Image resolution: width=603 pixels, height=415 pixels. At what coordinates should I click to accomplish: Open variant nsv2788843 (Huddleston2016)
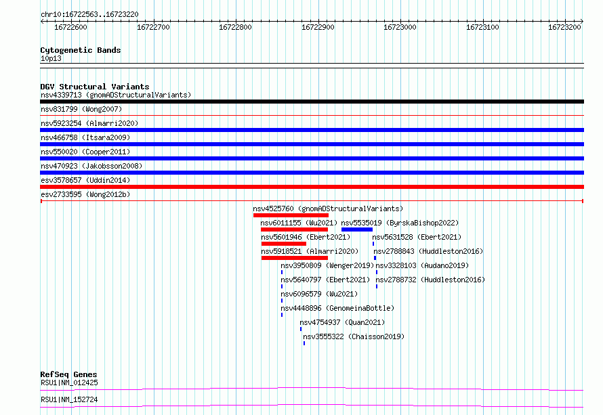click(428, 251)
